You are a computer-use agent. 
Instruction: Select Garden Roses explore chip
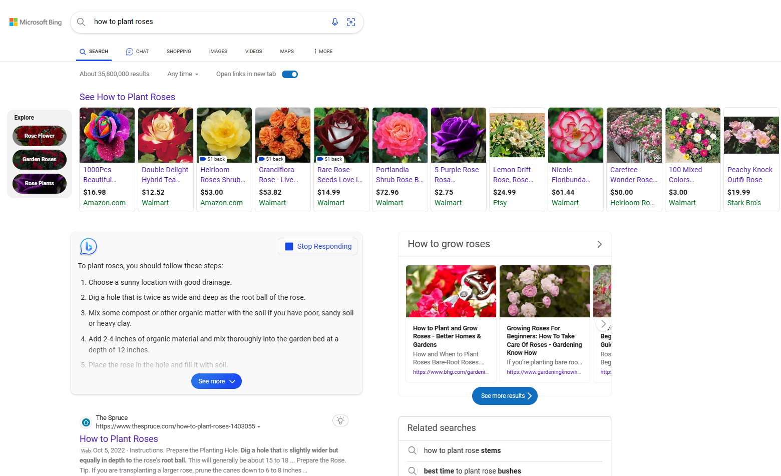(x=40, y=160)
